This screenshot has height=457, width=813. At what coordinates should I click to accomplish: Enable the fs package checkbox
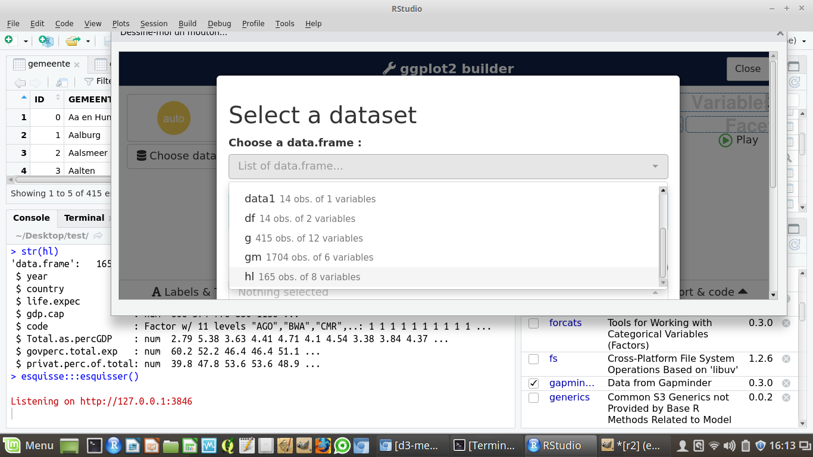[534, 359]
